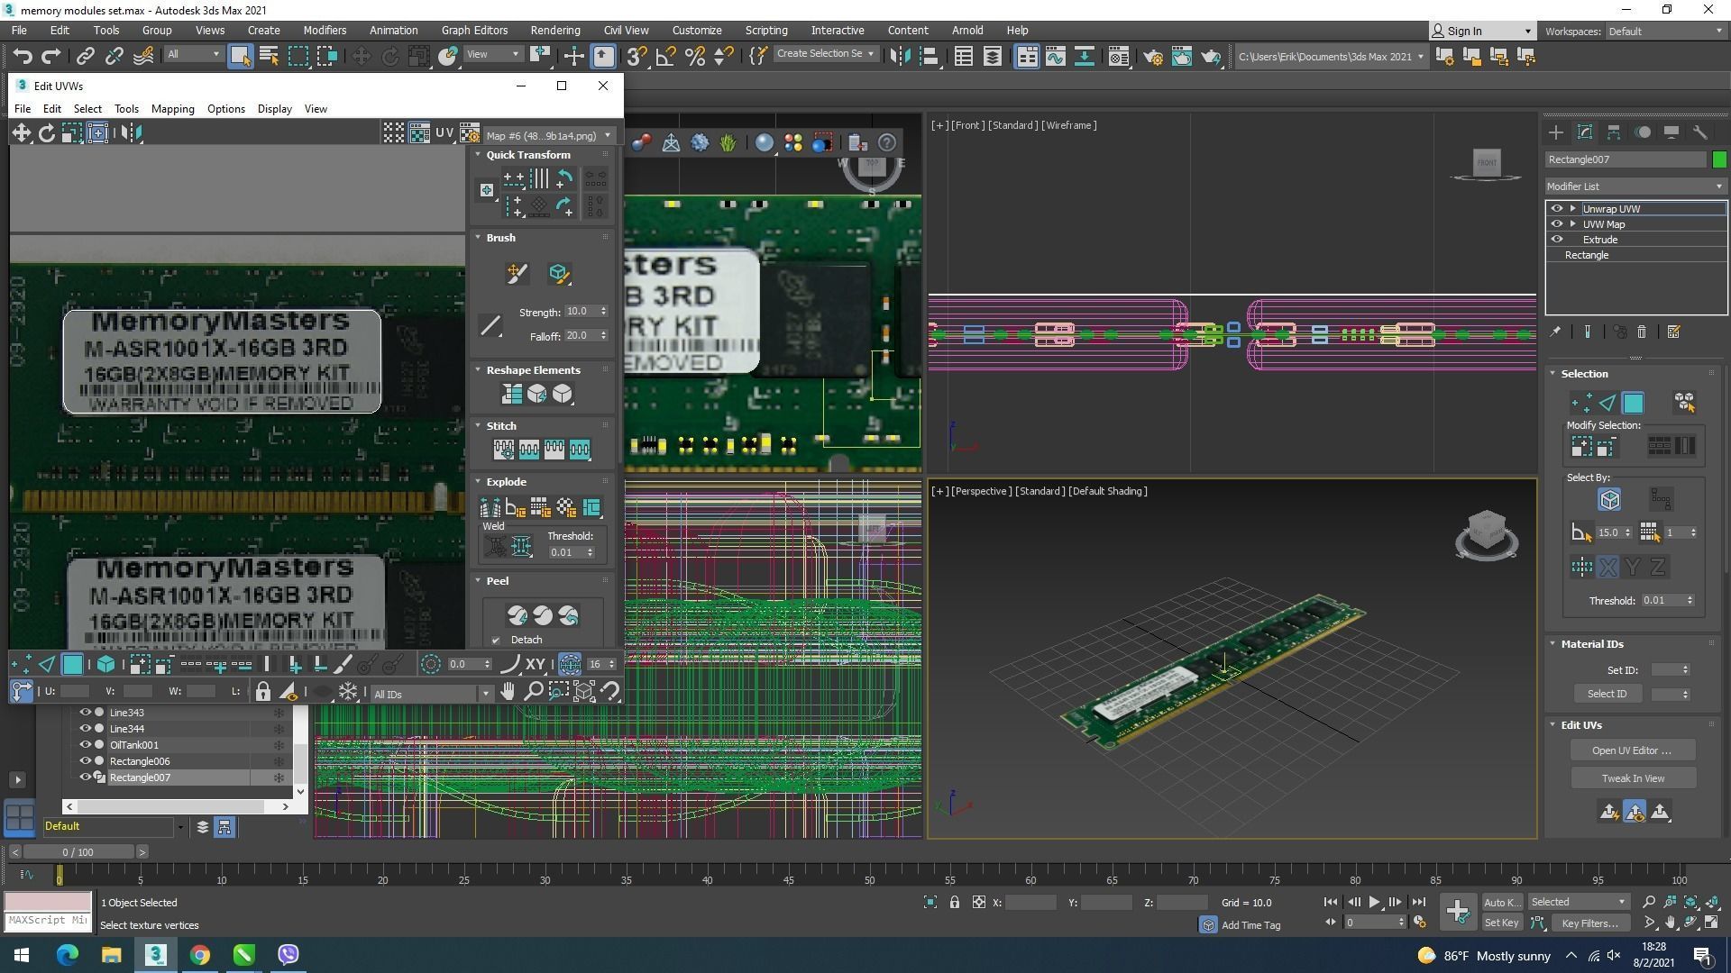The height and width of the screenshot is (973, 1731).
Task: Click the green object color swatch
Action: pos(1719,159)
